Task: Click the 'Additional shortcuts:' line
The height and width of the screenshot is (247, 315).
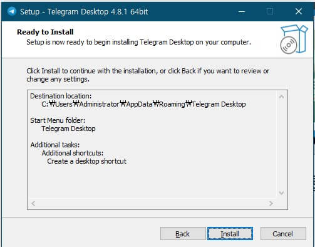Action: 73,153
